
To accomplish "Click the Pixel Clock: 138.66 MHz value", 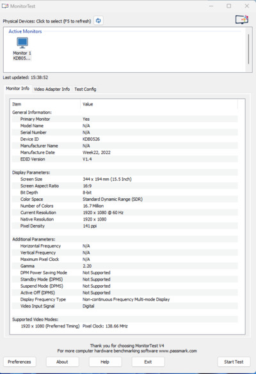I will (x=105, y=326).
